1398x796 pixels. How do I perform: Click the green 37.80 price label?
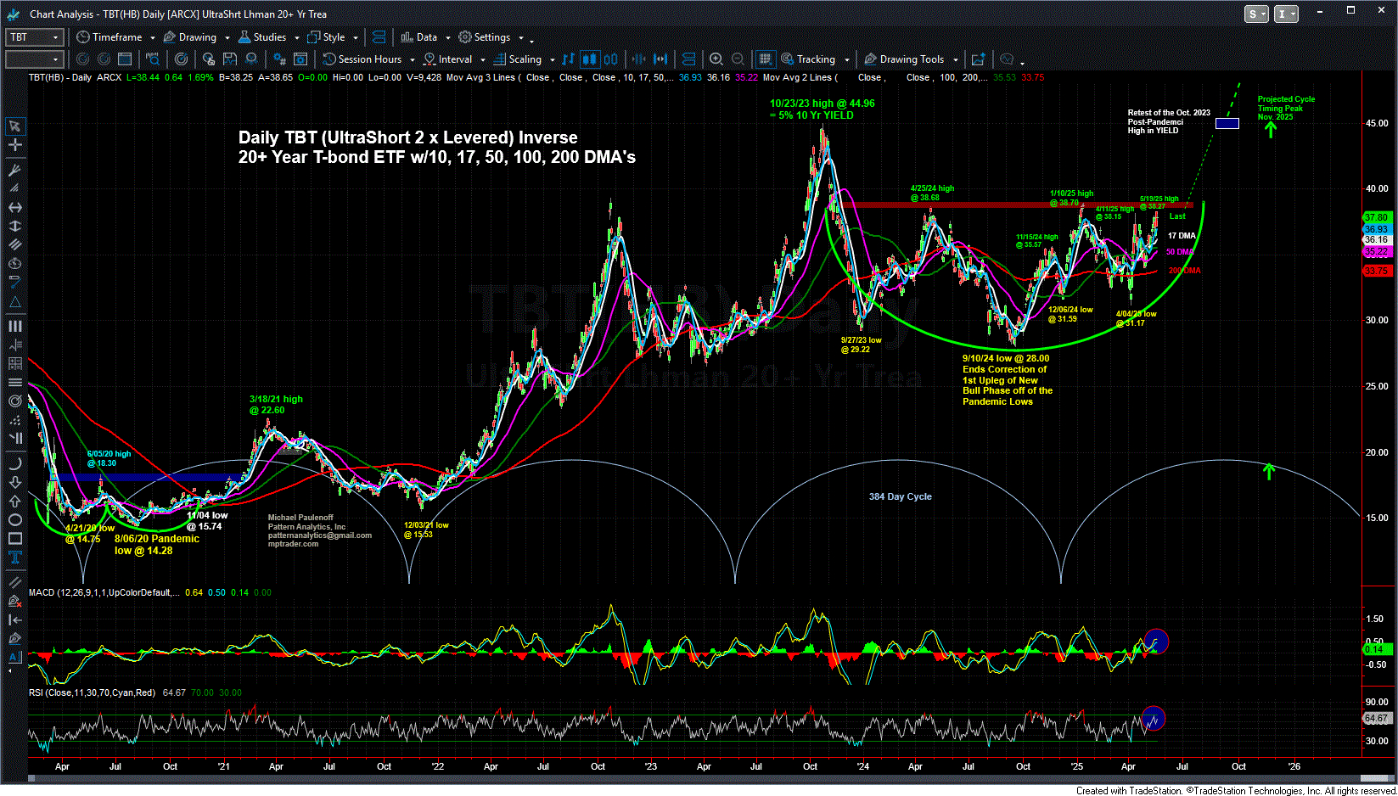1377,217
